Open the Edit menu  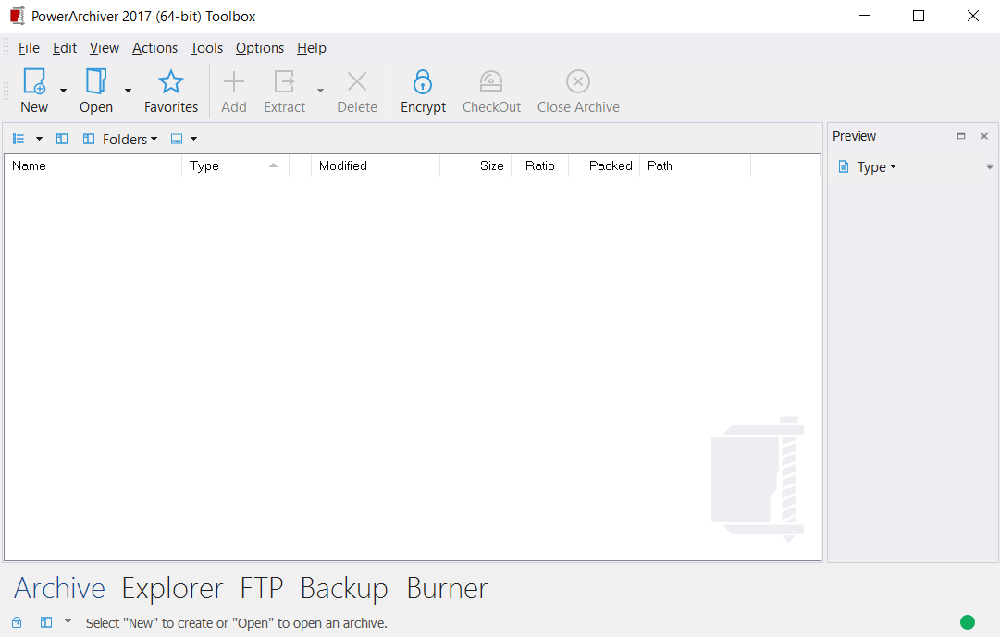pyautogui.click(x=65, y=48)
